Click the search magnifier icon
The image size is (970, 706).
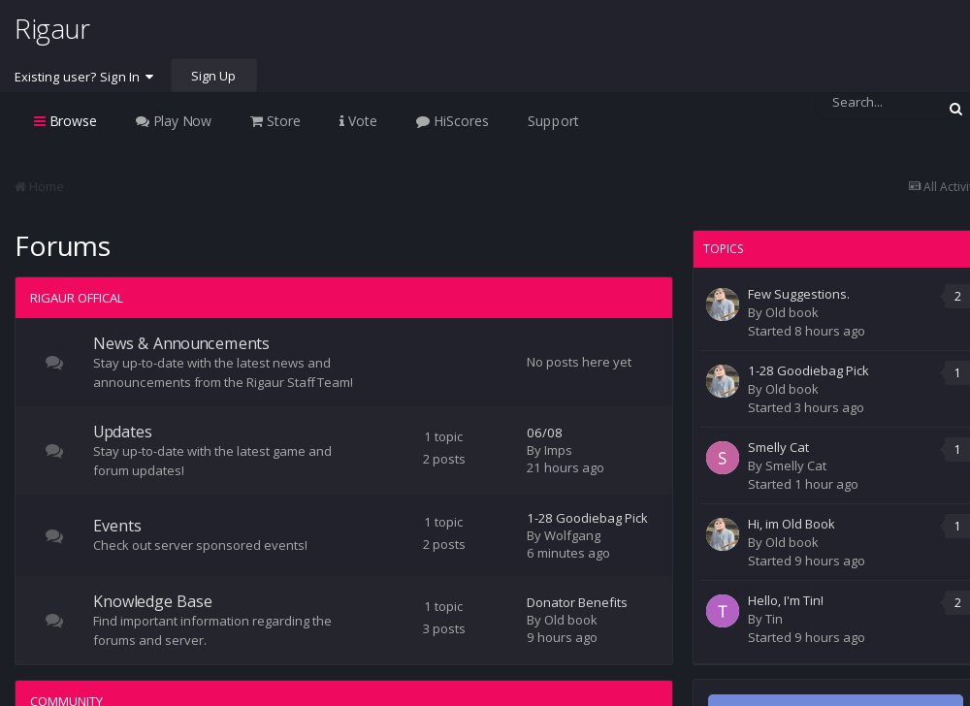(955, 110)
